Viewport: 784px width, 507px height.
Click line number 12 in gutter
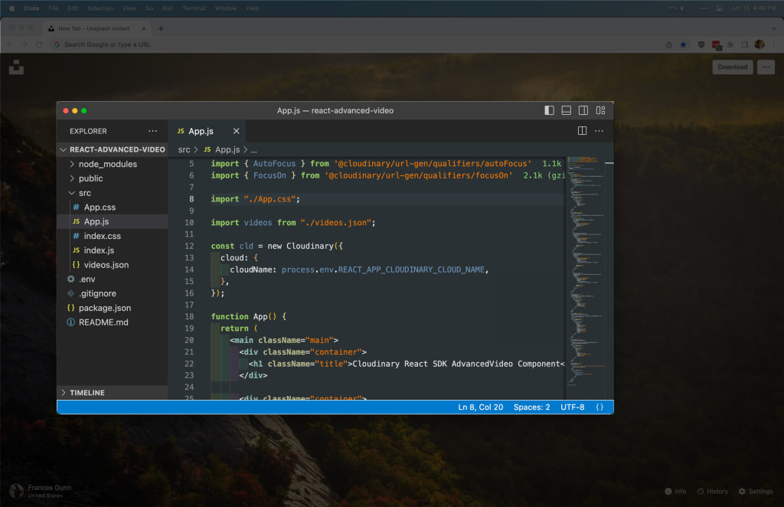click(189, 246)
